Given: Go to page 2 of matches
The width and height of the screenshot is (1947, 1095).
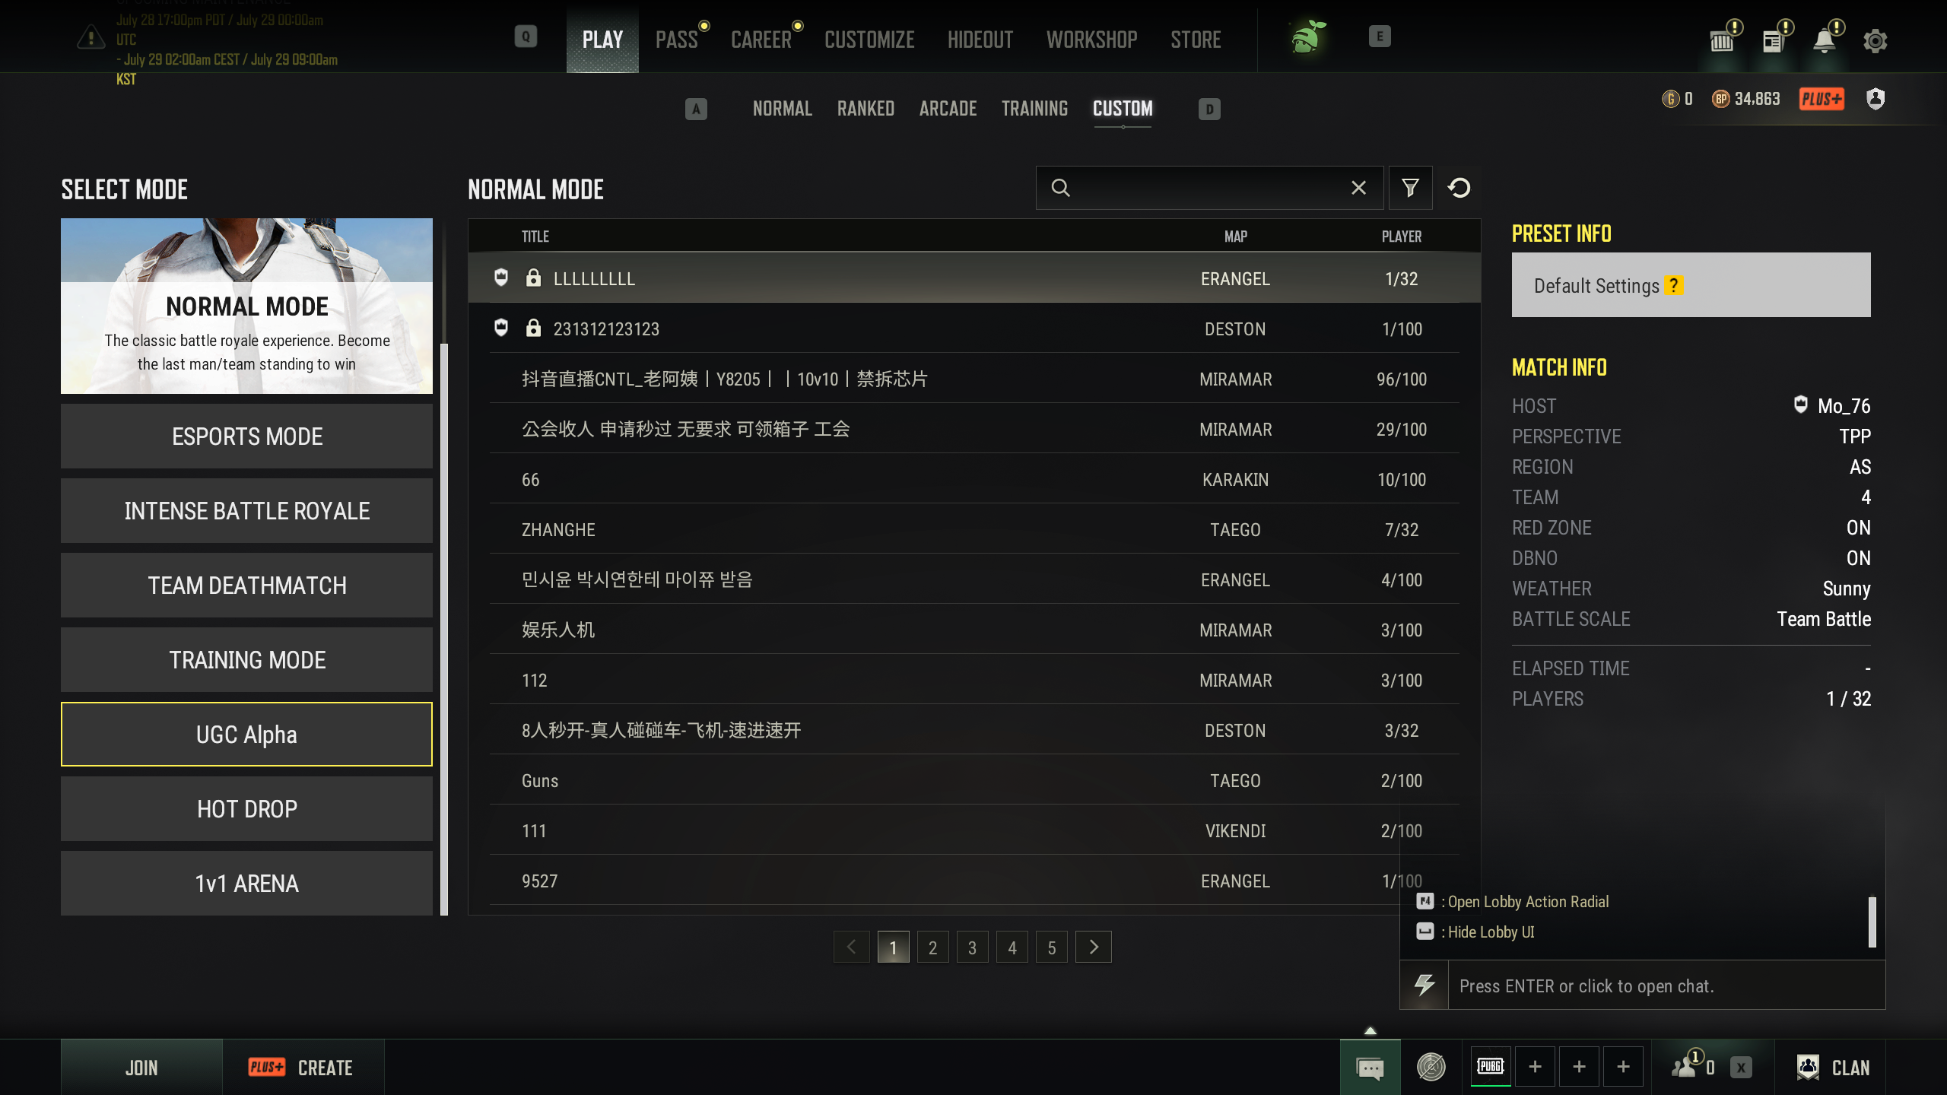Looking at the screenshot, I should (932, 947).
